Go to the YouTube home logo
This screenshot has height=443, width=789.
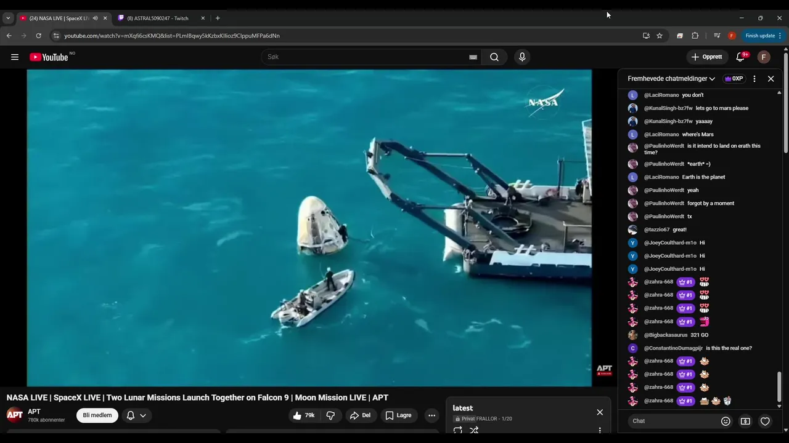tap(49, 57)
